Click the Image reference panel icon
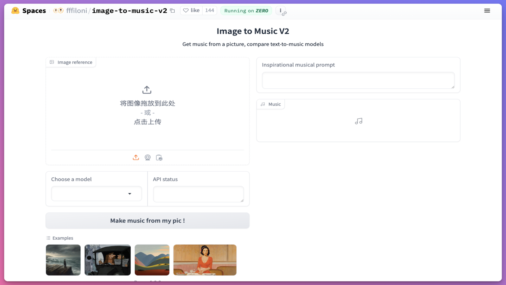Image resolution: width=506 pixels, height=285 pixels. (x=52, y=62)
